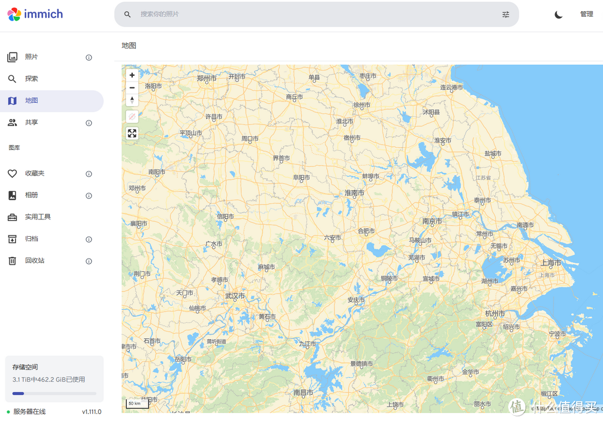Click the immich logo
Viewport: 603px width, 422px height.
pyautogui.click(x=35, y=14)
